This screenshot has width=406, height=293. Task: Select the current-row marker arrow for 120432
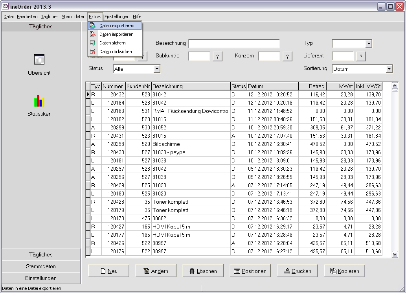[x=88, y=94]
